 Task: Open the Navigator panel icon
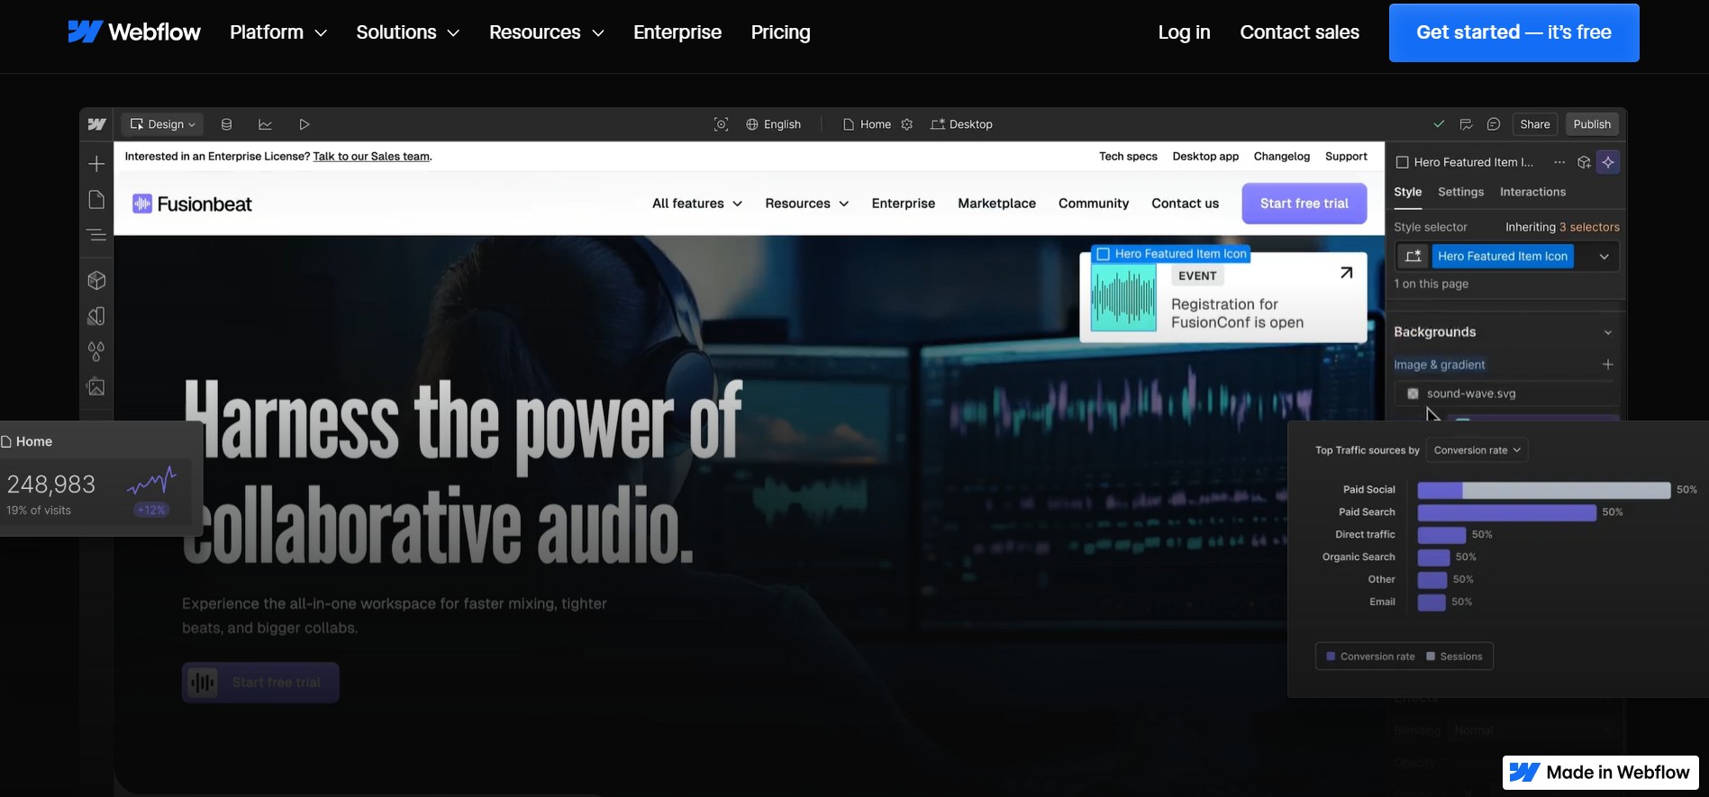click(x=96, y=236)
